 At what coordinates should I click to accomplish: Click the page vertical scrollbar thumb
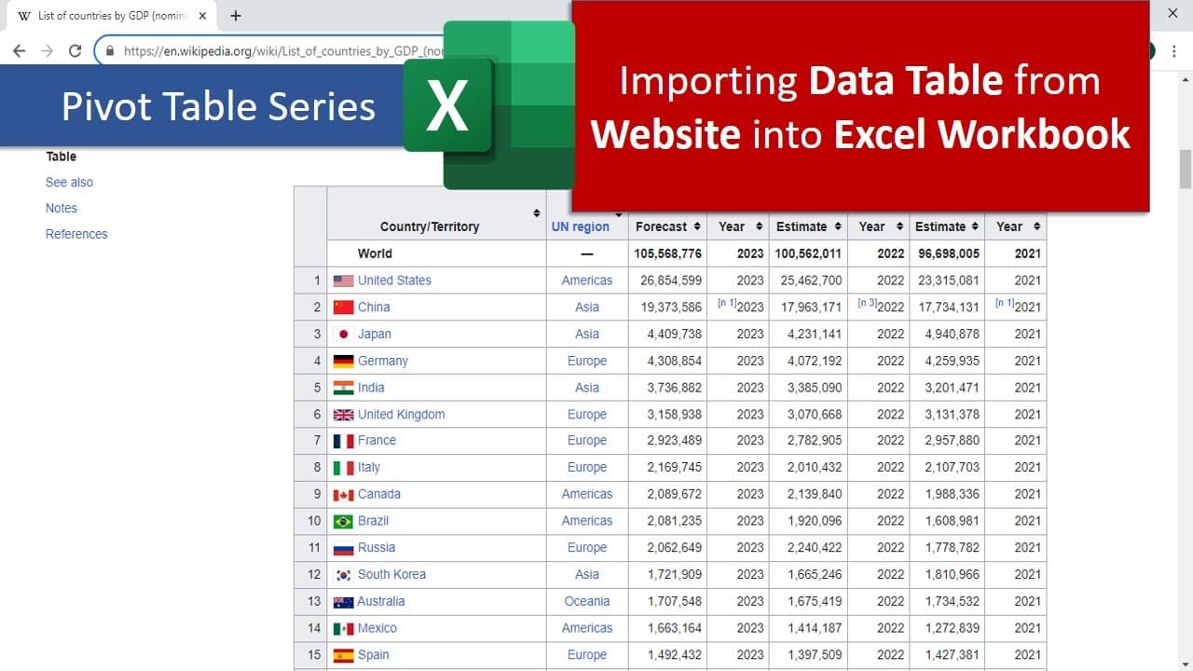pyautogui.click(x=1186, y=168)
